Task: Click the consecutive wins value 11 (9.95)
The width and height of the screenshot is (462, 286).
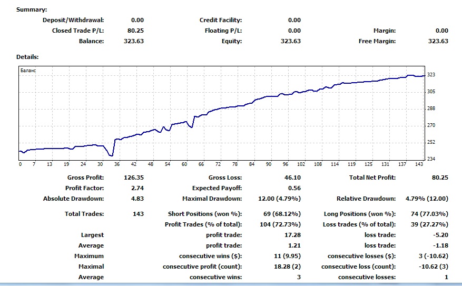Action: pyautogui.click(x=287, y=257)
